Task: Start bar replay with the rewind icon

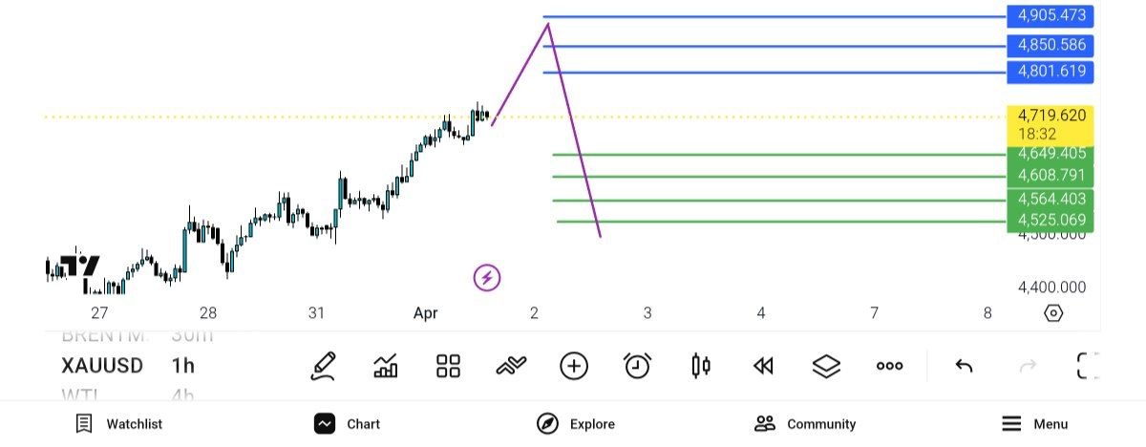Action: click(x=763, y=366)
